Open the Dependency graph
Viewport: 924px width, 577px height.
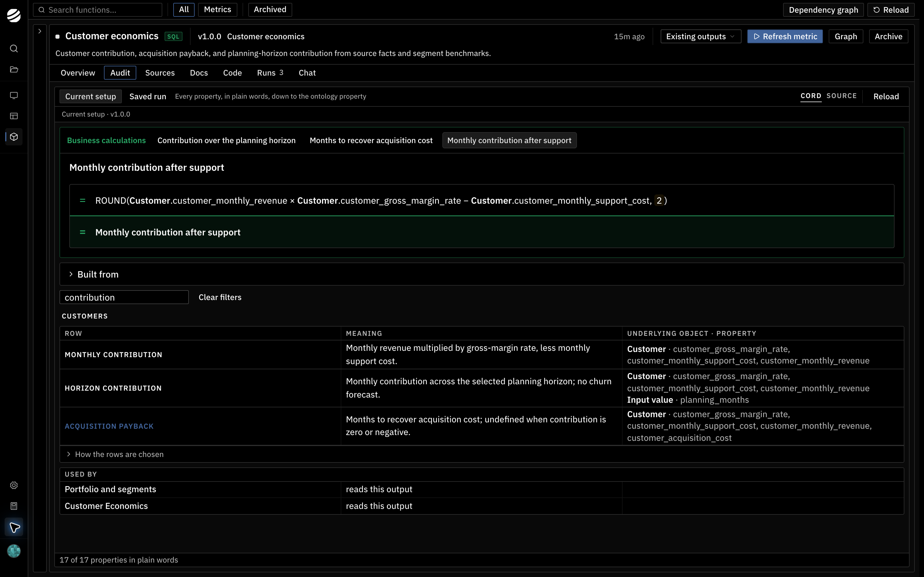tap(823, 10)
